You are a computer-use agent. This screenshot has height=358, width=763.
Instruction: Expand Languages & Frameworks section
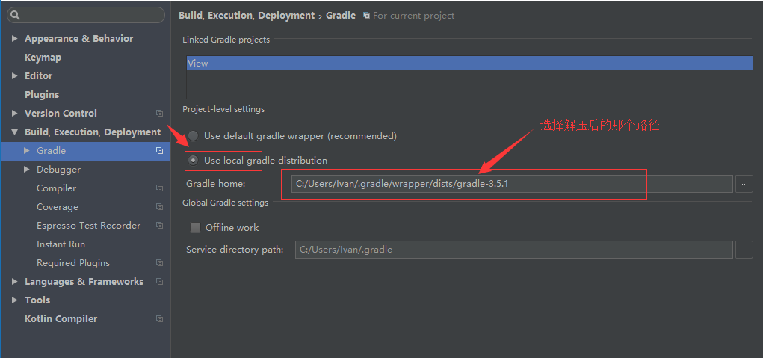pyautogui.click(x=15, y=282)
